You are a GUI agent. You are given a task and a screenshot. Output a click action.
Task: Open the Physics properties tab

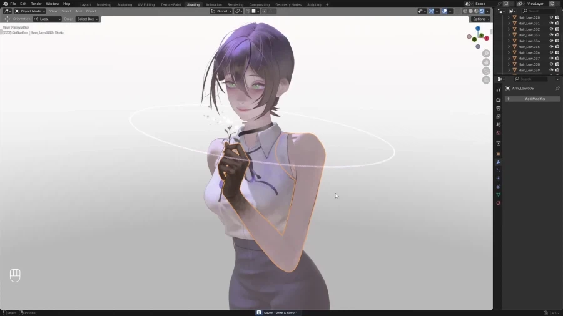tap(499, 179)
